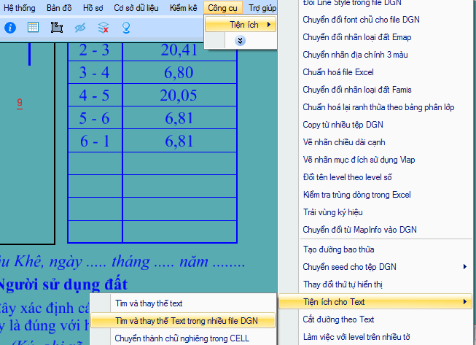Select Chuyển thành chữ nghiêng trong CELL
The height and width of the screenshot is (345, 476).
pyautogui.click(x=182, y=338)
